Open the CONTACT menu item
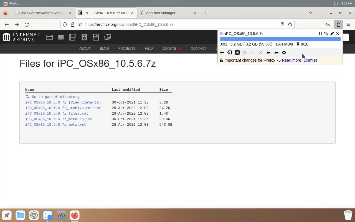 pos(198,49)
